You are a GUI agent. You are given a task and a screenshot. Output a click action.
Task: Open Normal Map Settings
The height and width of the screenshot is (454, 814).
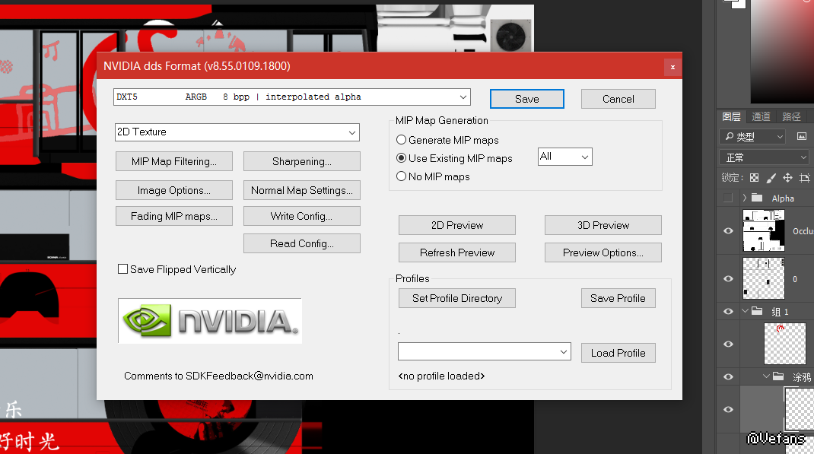[x=301, y=190]
